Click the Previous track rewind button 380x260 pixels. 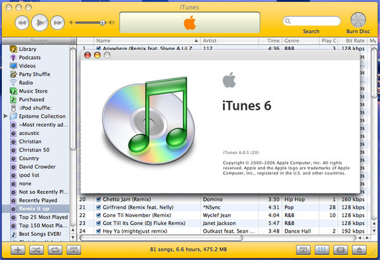(22, 23)
